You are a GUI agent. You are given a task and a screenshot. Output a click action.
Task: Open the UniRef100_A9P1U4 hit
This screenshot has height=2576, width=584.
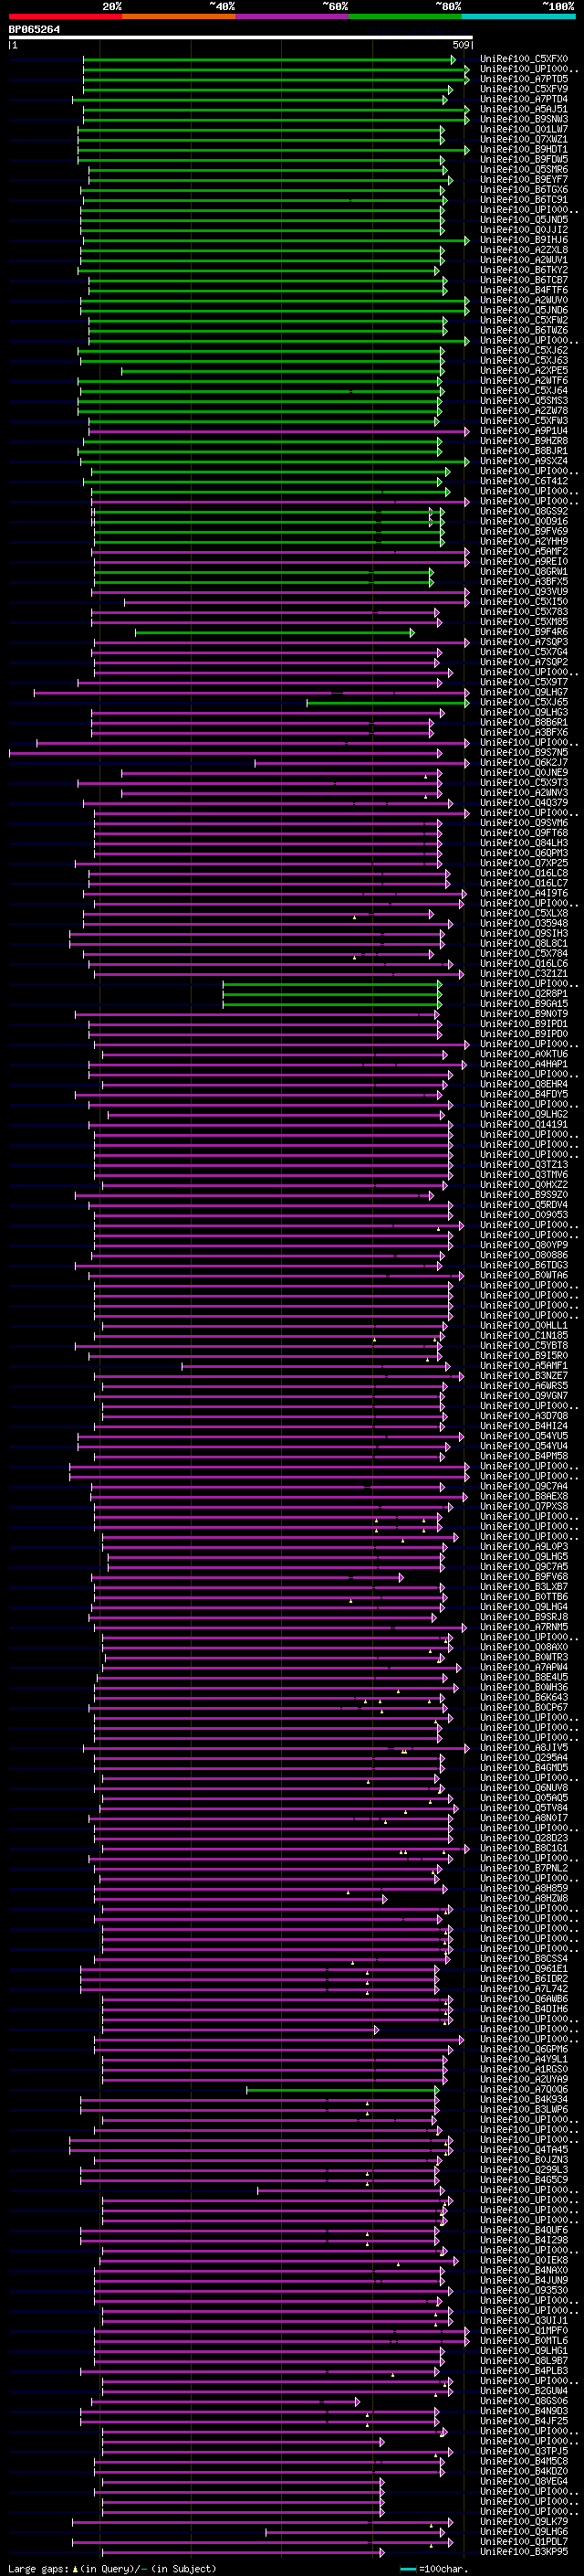[x=524, y=431]
